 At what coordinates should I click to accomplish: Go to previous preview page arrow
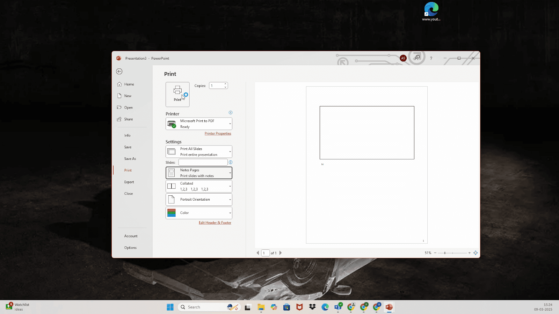tap(258, 253)
